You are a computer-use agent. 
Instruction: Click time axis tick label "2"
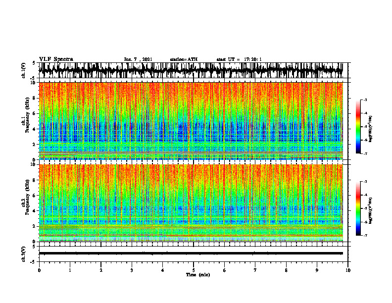click(x=101, y=270)
